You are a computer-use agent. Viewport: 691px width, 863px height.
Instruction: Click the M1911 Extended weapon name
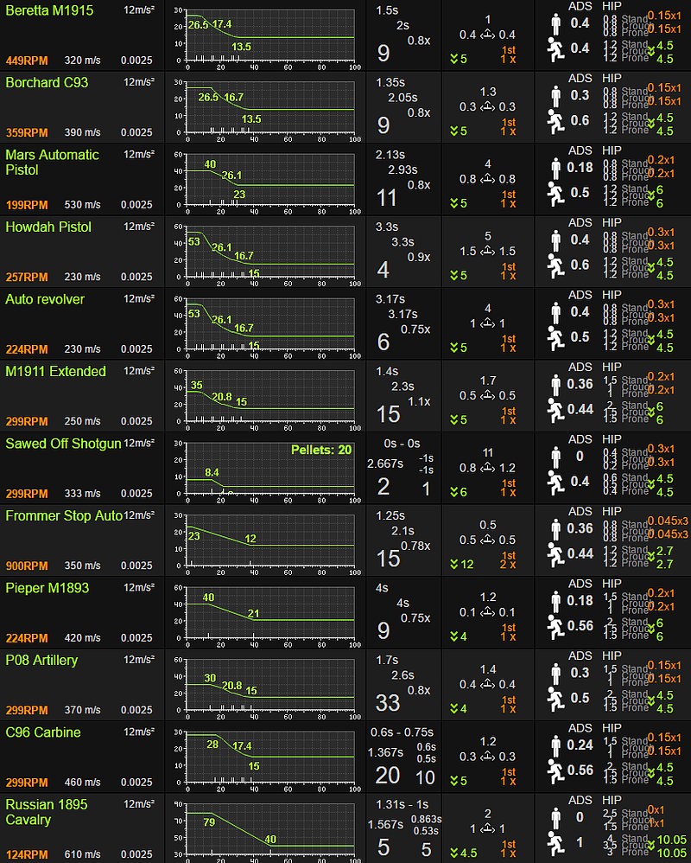click(55, 372)
